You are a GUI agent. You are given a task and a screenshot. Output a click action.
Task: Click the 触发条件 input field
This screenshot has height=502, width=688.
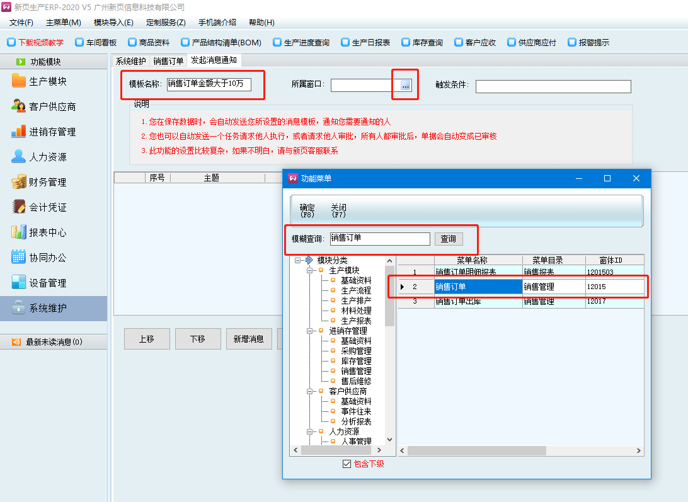coord(553,86)
